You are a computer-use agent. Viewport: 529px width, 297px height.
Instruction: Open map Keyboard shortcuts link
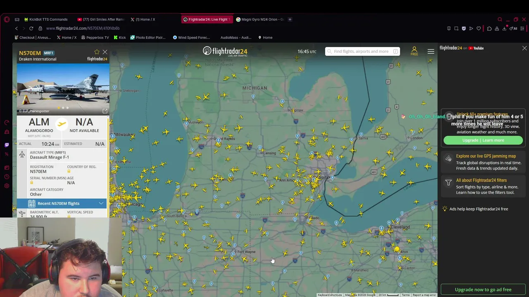(x=330, y=295)
